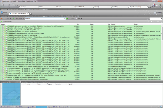Expand the illuminatenboard 15.574 KB row
The width and height of the screenshot is (163, 108).
[1, 72]
